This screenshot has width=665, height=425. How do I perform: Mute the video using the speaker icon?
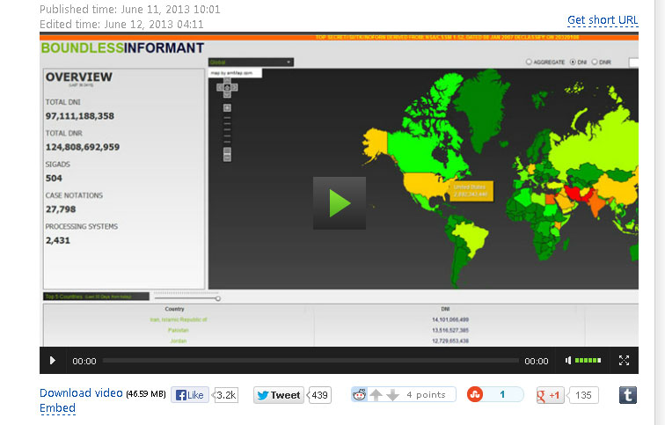point(568,361)
